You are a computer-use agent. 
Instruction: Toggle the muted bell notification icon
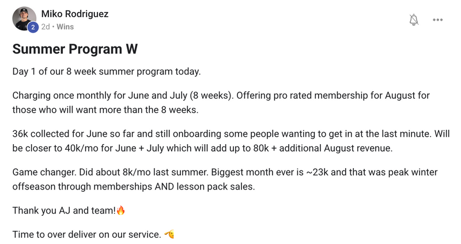[x=414, y=20]
